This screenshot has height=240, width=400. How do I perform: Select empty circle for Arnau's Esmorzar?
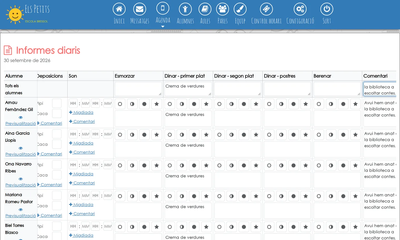click(120, 104)
